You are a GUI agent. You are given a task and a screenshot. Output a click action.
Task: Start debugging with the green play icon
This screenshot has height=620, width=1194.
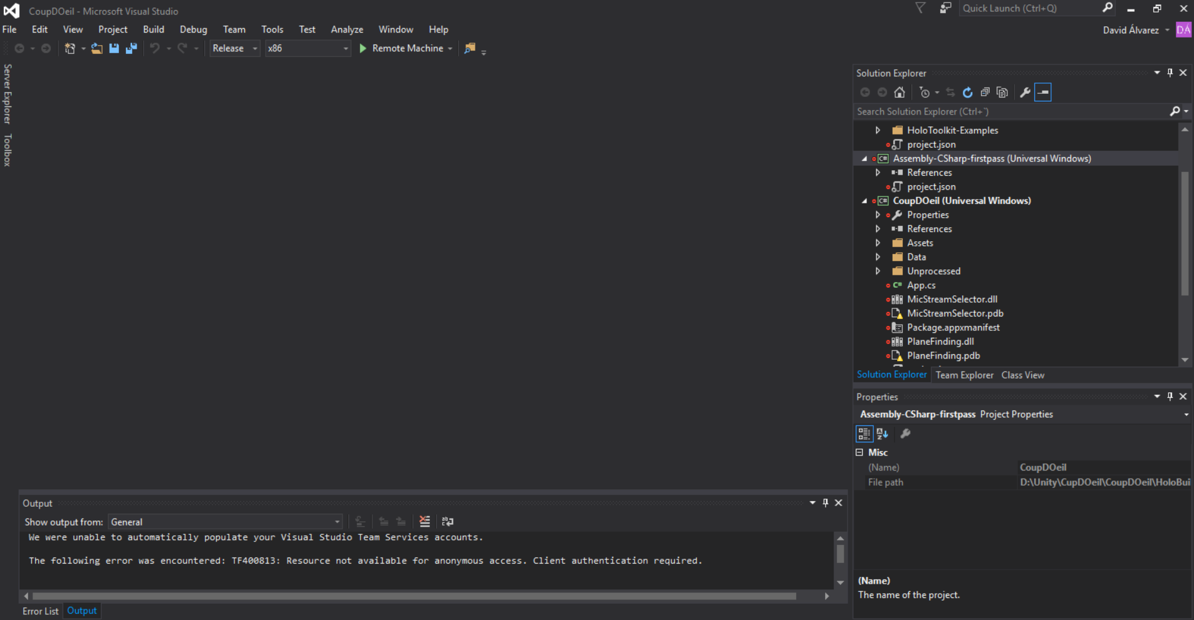[x=363, y=48]
